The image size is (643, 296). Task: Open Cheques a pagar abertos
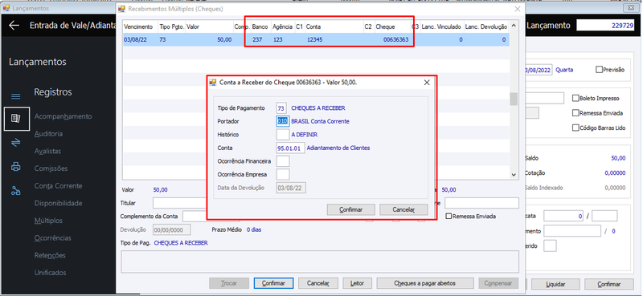(x=424, y=283)
